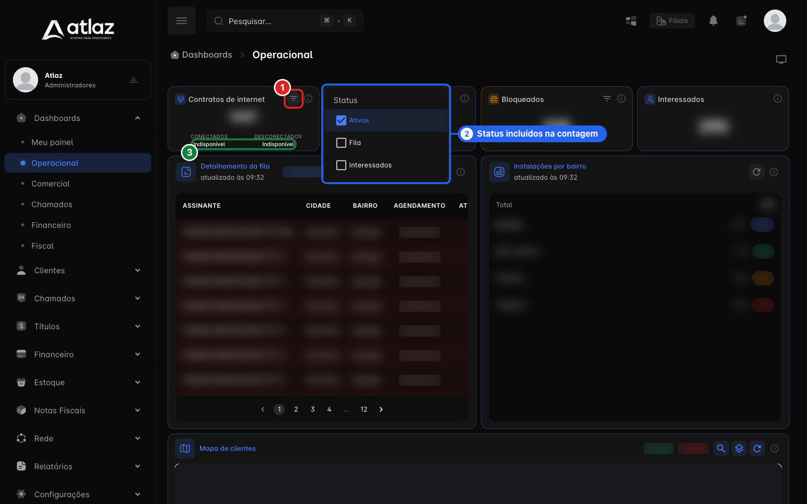The width and height of the screenshot is (807, 504).
Task: Open Instalações por bairro link
Action: point(550,166)
